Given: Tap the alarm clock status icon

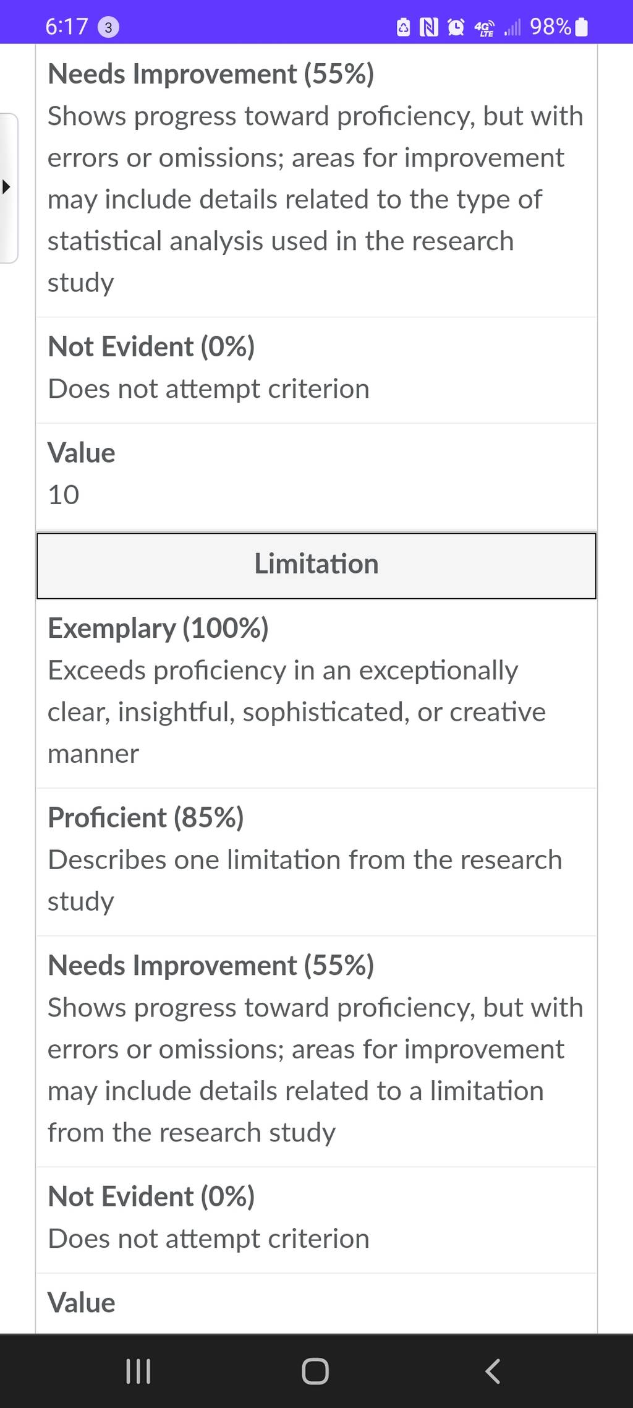Looking at the screenshot, I should 456,27.
